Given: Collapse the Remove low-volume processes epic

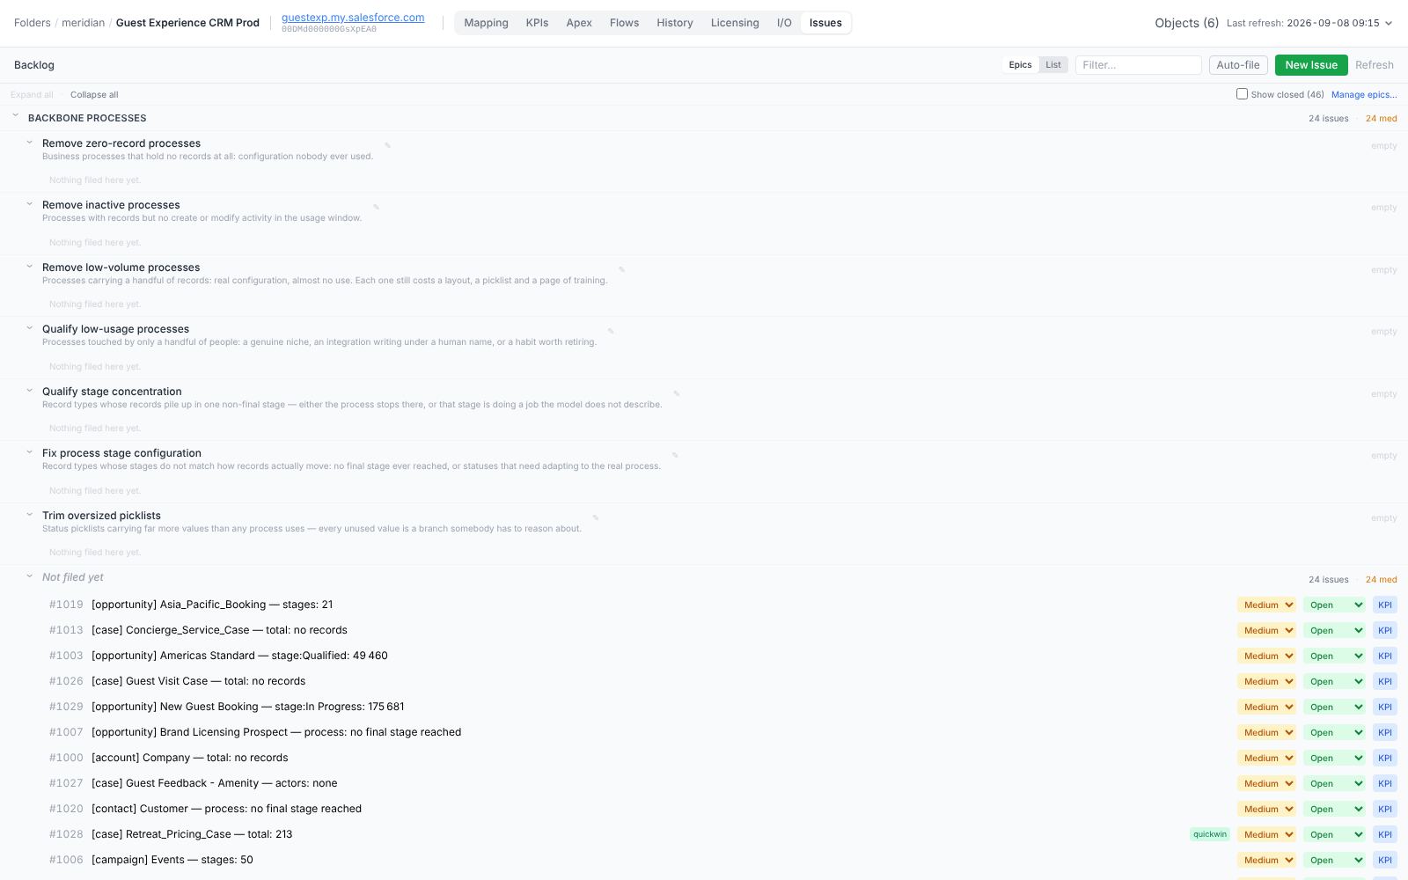Looking at the screenshot, I should tap(29, 266).
